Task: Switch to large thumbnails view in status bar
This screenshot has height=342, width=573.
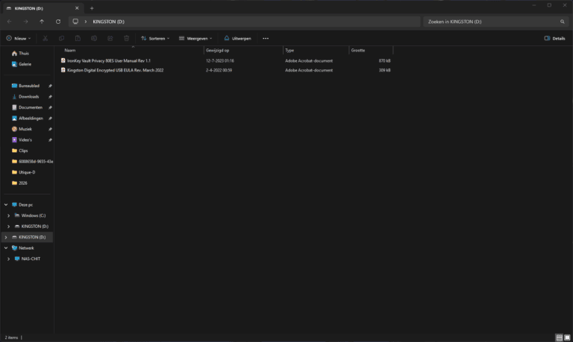Action: pos(567,338)
